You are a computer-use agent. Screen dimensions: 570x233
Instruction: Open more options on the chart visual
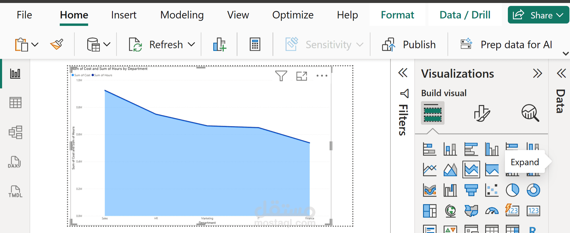click(x=322, y=76)
